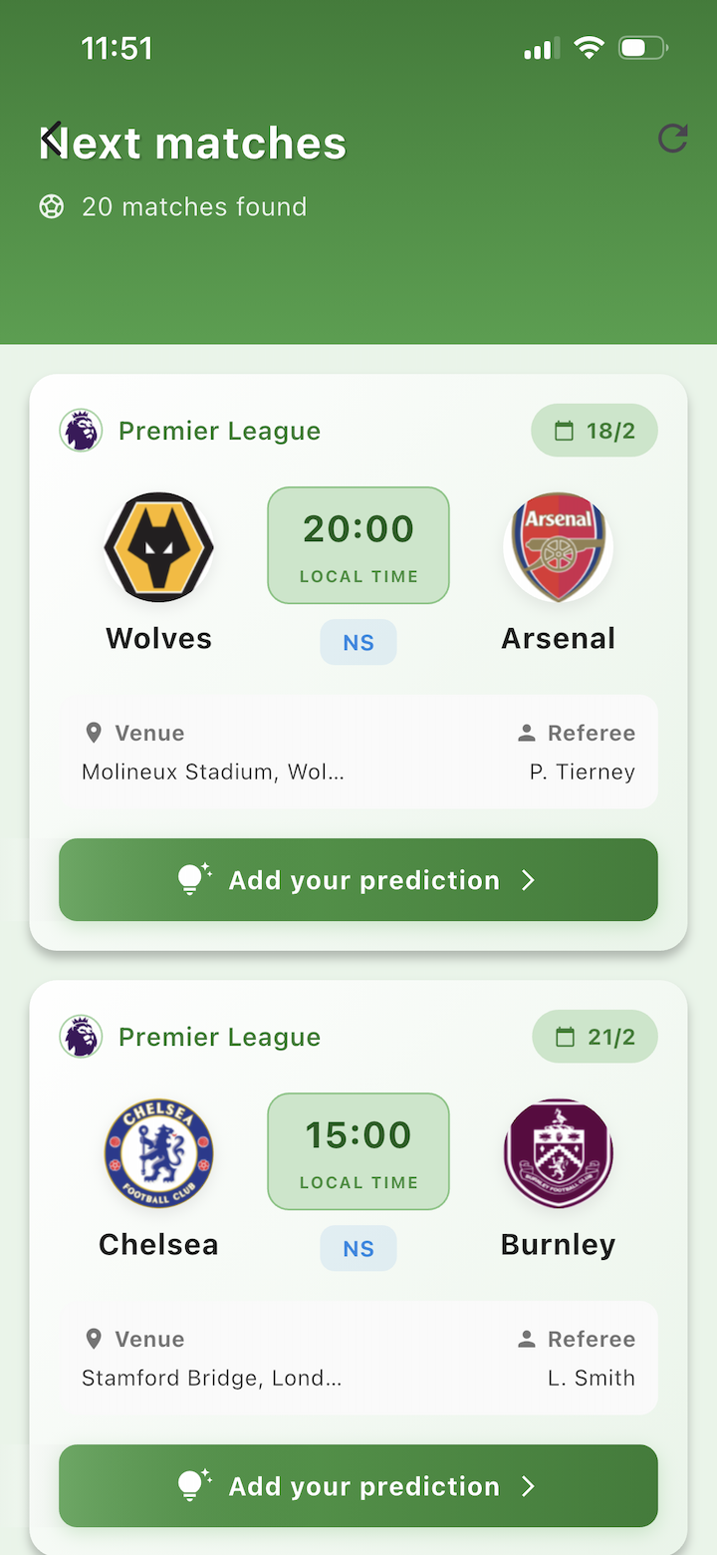Tap NS status badge under 20:00

pos(358,642)
